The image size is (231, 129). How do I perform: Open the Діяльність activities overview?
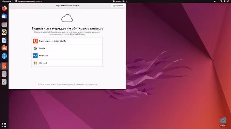tap(6, 1)
